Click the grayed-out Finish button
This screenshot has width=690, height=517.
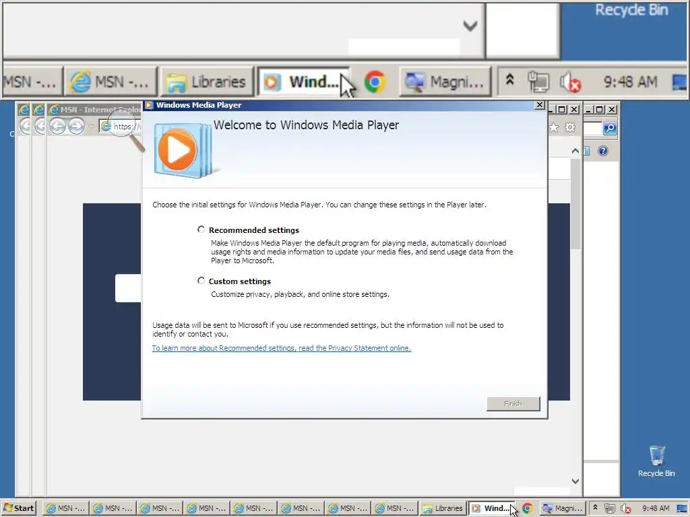click(513, 404)
